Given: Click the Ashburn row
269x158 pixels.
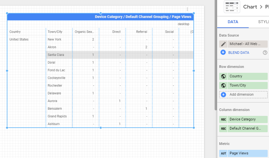Looking at the screenshot, I should [x=120, y=124].
